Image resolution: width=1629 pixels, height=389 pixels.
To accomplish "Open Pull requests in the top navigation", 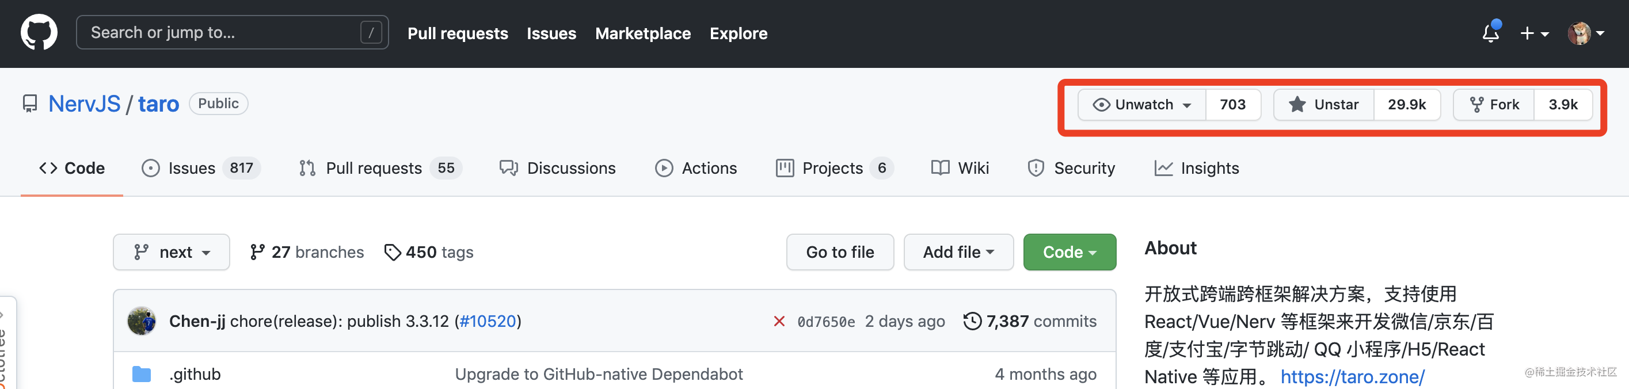I will [x=457, y=33].
